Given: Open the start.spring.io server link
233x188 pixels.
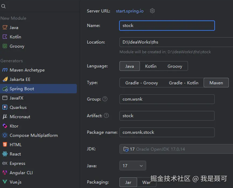Looking at the screenshot, I should click(x=130, y=11).
